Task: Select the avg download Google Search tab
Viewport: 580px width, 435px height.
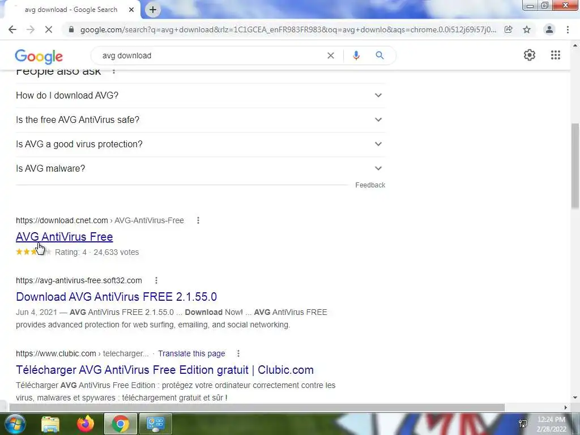Action: click(71, 10)
